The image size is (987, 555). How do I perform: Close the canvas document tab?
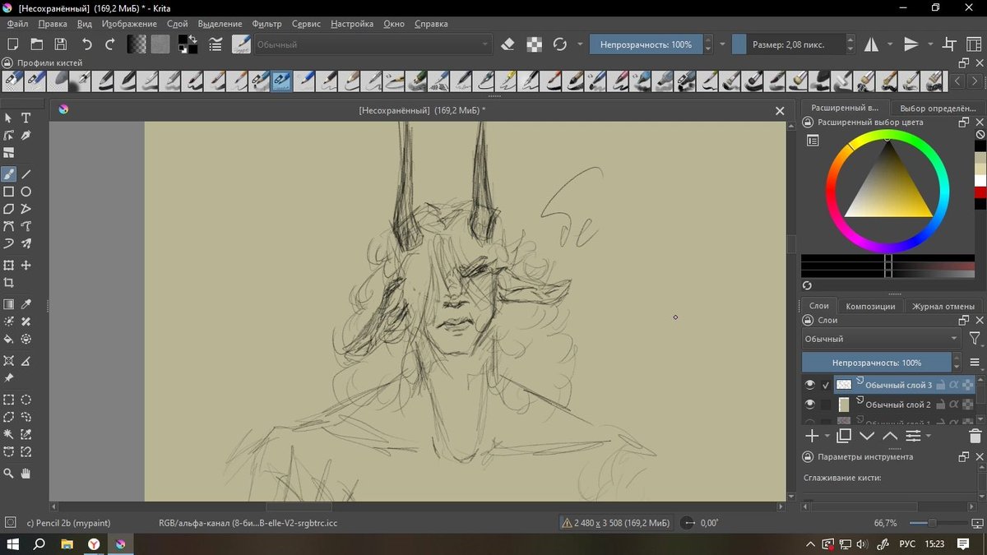(780, 110)
